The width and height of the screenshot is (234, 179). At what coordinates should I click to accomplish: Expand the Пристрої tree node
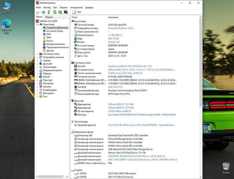click(x=37, y=80)
